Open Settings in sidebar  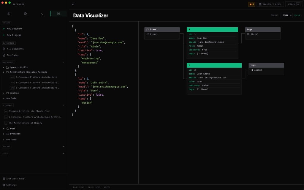point(11,185)
